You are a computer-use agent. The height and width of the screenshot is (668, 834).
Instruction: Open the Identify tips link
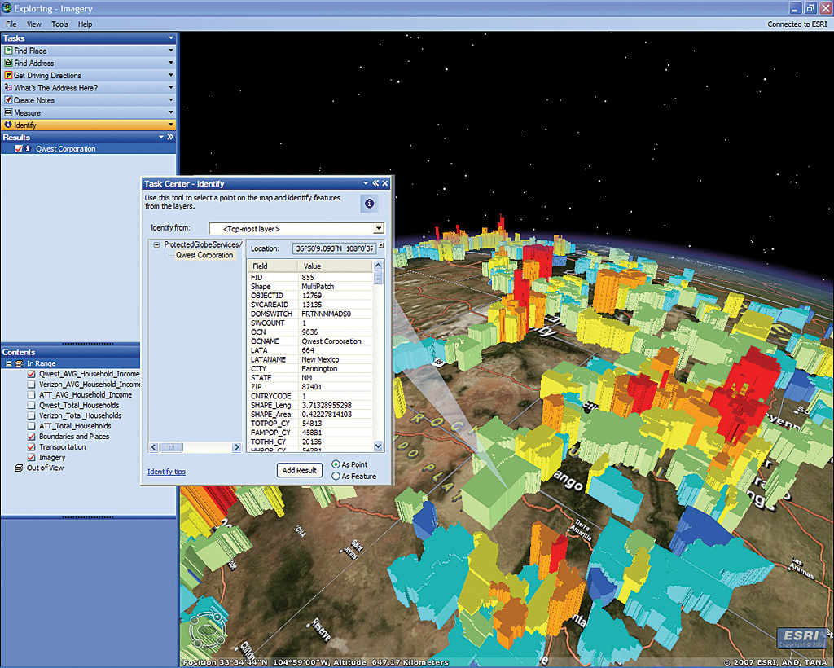click(x=166, y=472)
